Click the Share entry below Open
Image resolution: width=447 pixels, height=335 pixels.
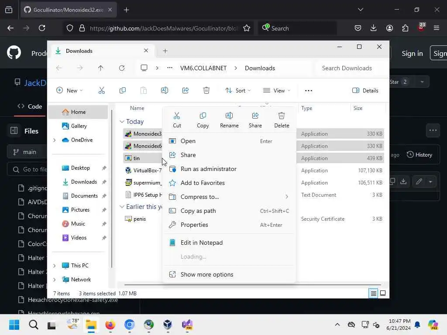tap(229, 155)
